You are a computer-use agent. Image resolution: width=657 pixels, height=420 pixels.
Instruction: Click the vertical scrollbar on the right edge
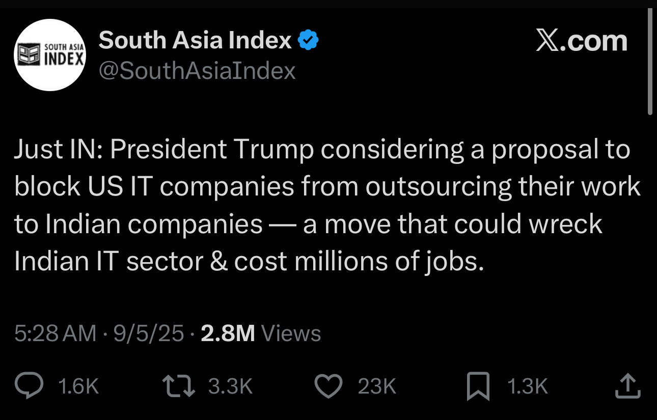[x=650, y=62]
